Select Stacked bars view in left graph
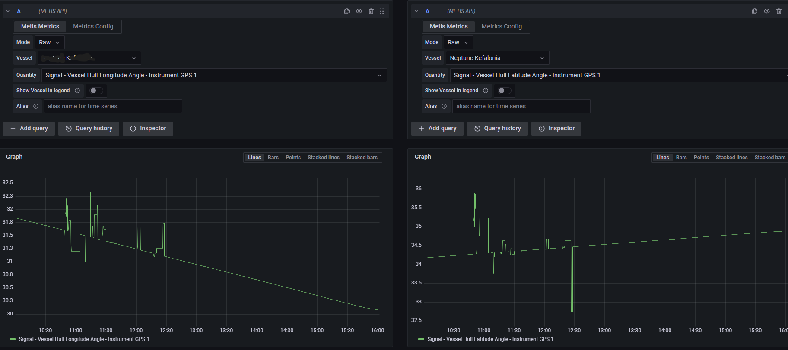Image resolution: width=788 pixels, height=350 pixels. click(x=362, y=158)
